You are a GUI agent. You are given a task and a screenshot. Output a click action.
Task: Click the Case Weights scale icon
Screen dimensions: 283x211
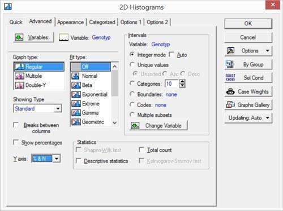point(230,91)
